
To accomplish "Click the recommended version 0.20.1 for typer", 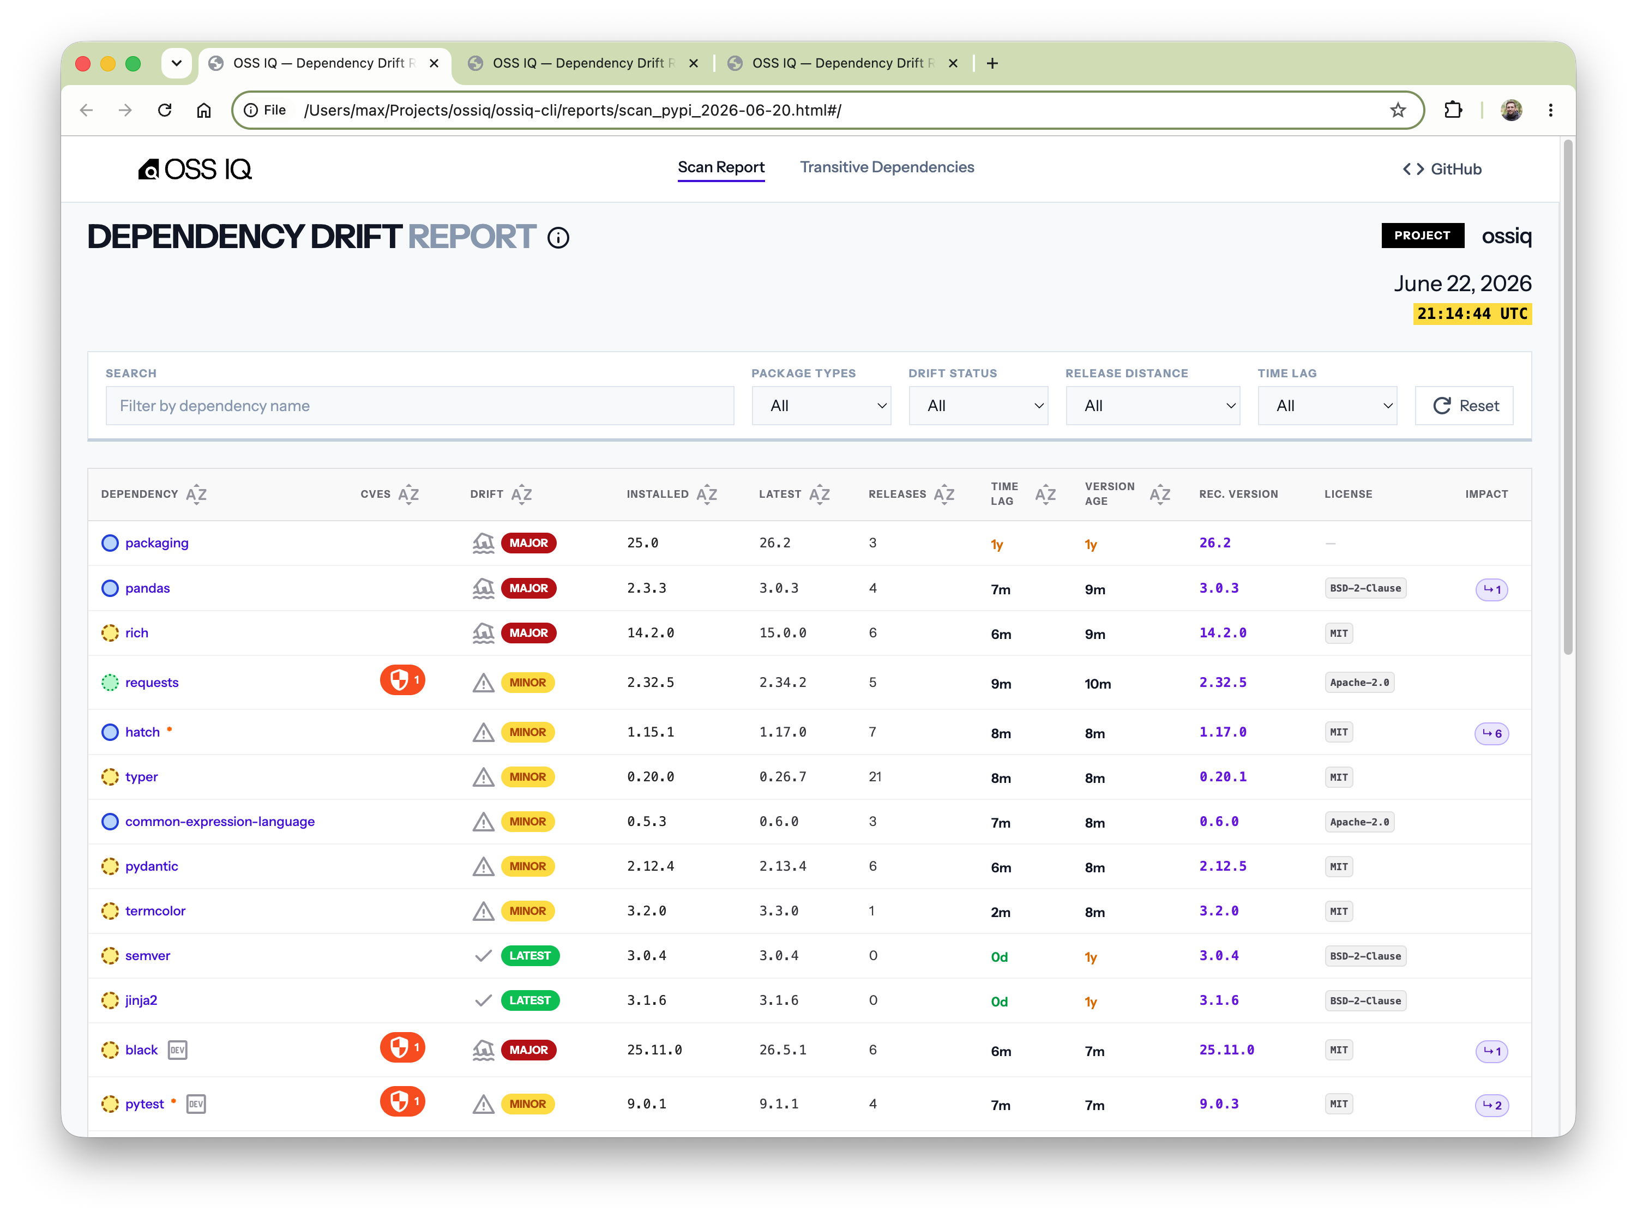I will (x=1222, y=777).
